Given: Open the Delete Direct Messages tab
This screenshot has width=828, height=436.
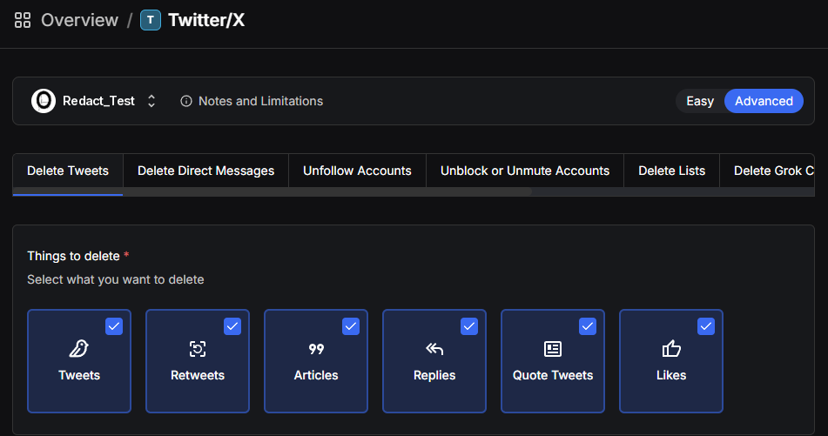Looking at the screenshot, I should [206, 171].
